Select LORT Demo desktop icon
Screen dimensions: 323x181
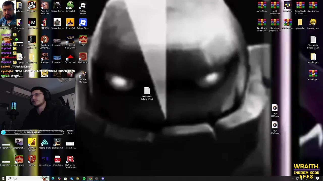[x=19, y=161]
